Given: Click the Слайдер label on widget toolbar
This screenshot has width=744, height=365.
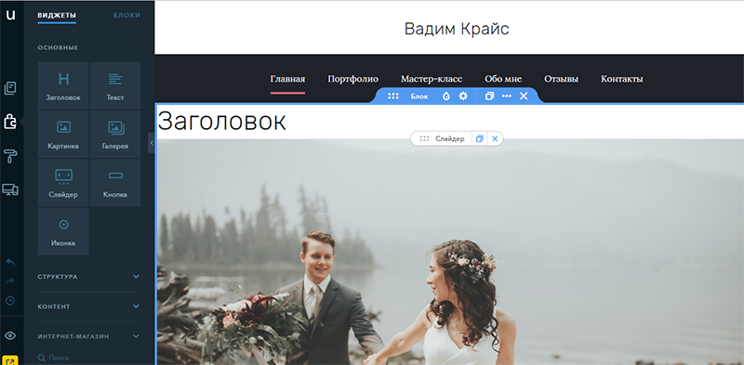Looking at the screenshot, I should 450,139.
